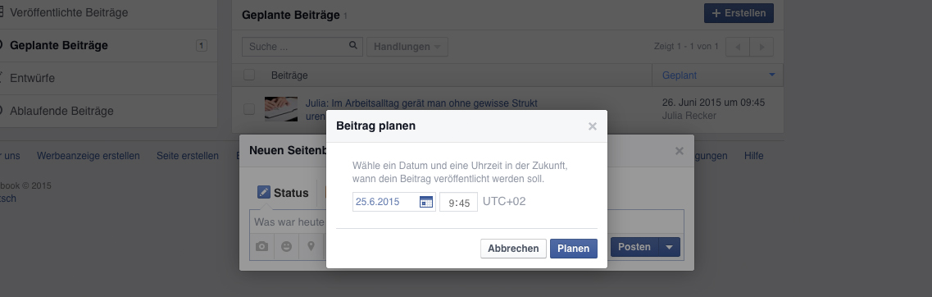
Task: Click the search magnifier icon
Action: (x=353, y=45)
